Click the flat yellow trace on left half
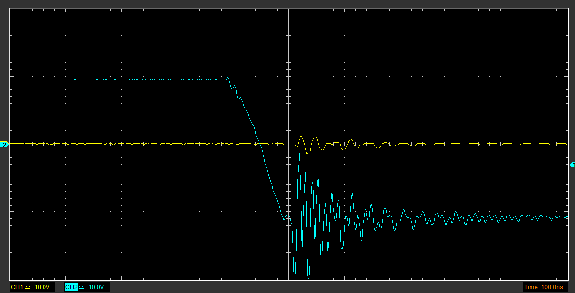This screenshot has height=293, width=575. click(x=124, y=144)
